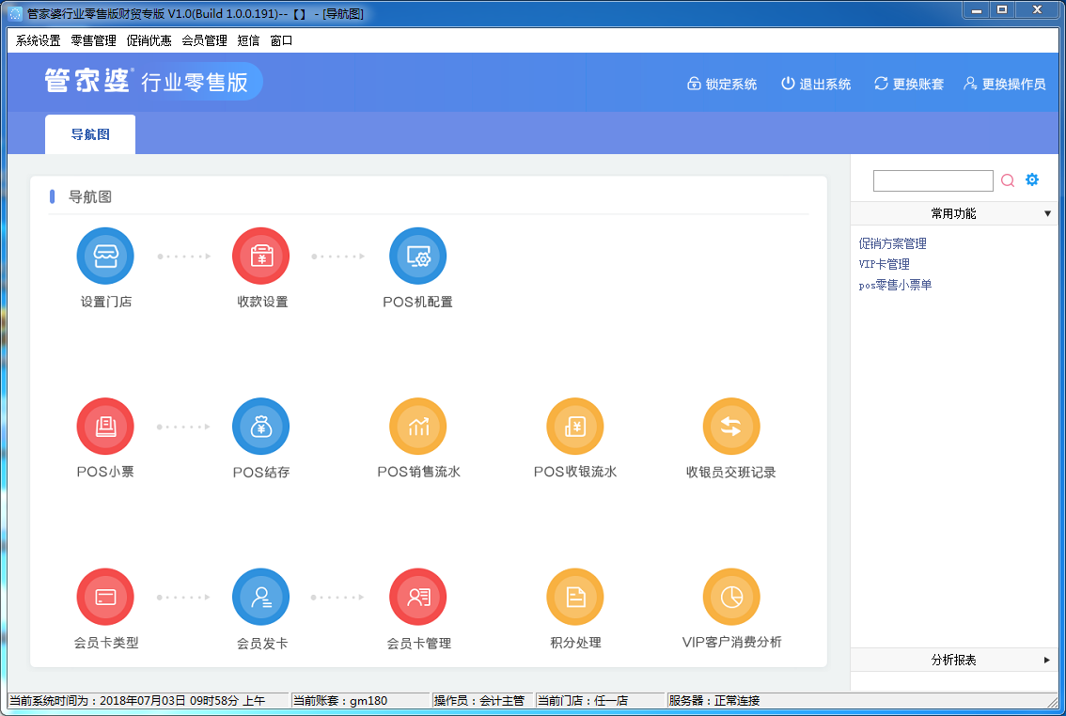Open the 会员卡类型 card icon
This screenshot has height=716, width=1066.
click(105, 597)
